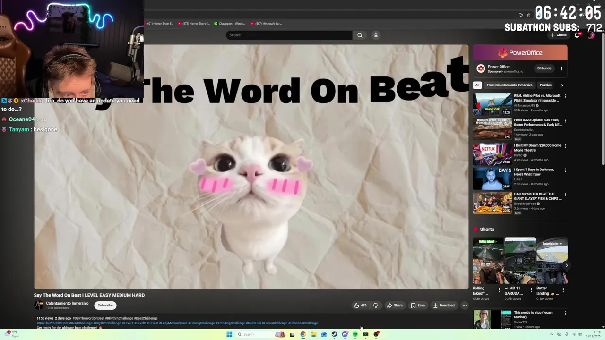This screenshot has width=605, height=340.
Task: Open the taskbar weather widget
Action: (13, 334)
